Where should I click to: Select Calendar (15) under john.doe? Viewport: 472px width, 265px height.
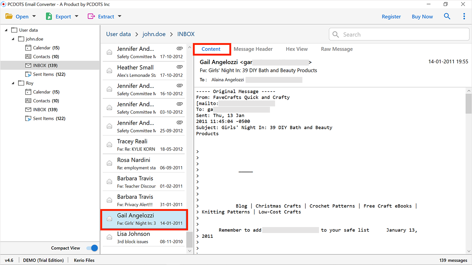click(x=46, y=48)
